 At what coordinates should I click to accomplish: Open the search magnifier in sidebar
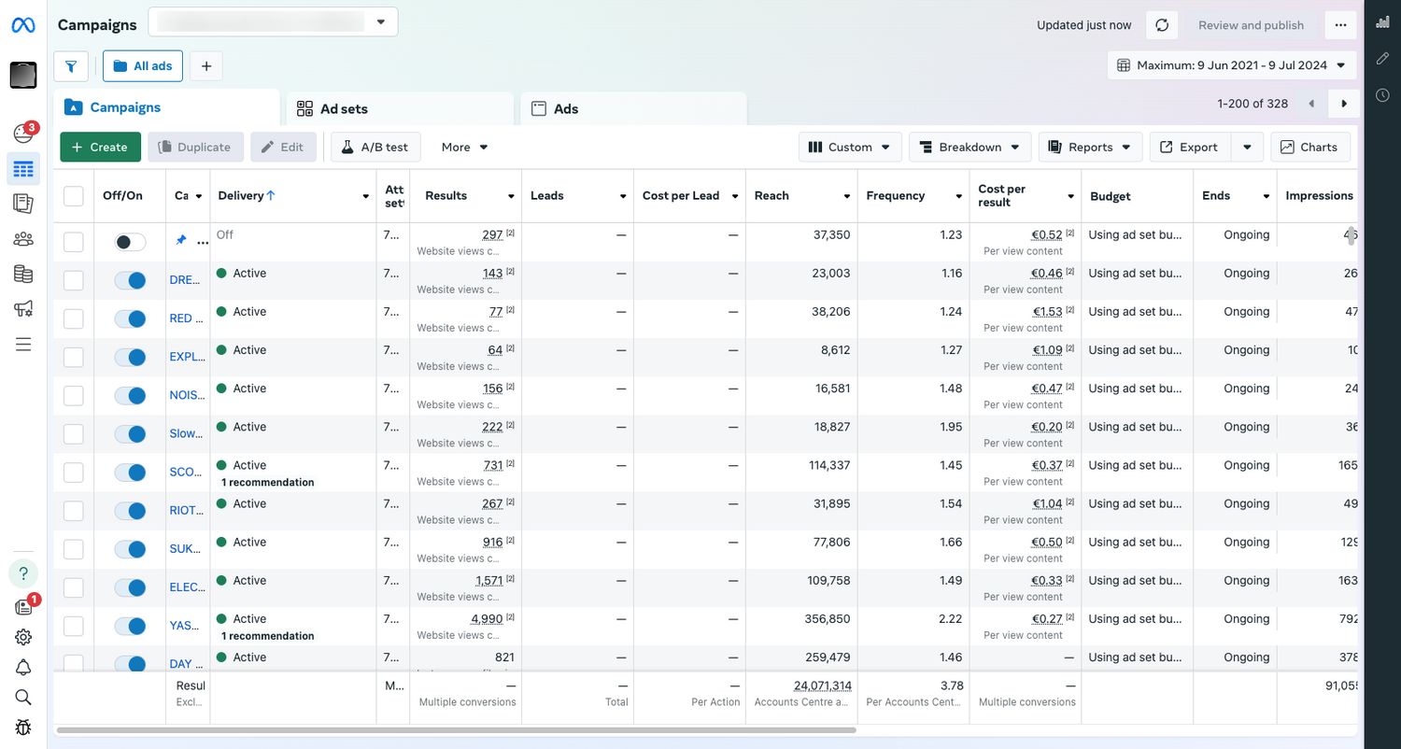pyautogui.click(x=23, y=697)
